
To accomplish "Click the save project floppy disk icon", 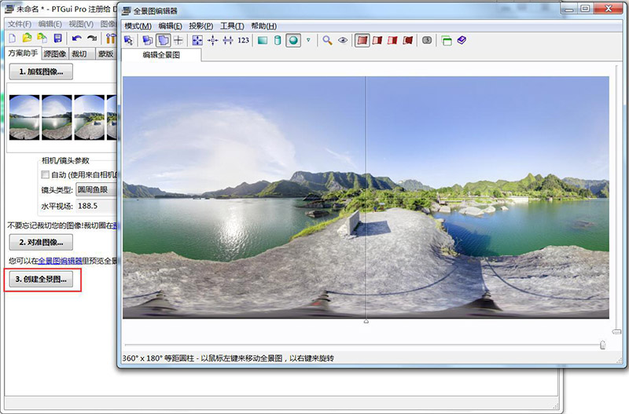I will pyautogui.click(x=57, y=38).
